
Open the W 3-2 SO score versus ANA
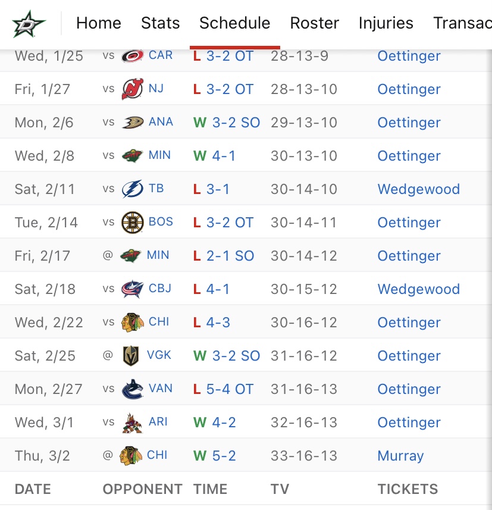pyautogui.click(x=227, y=123)
